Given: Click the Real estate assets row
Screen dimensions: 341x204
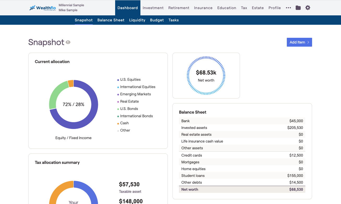Looking at the screenshot, I should (242, 134).
